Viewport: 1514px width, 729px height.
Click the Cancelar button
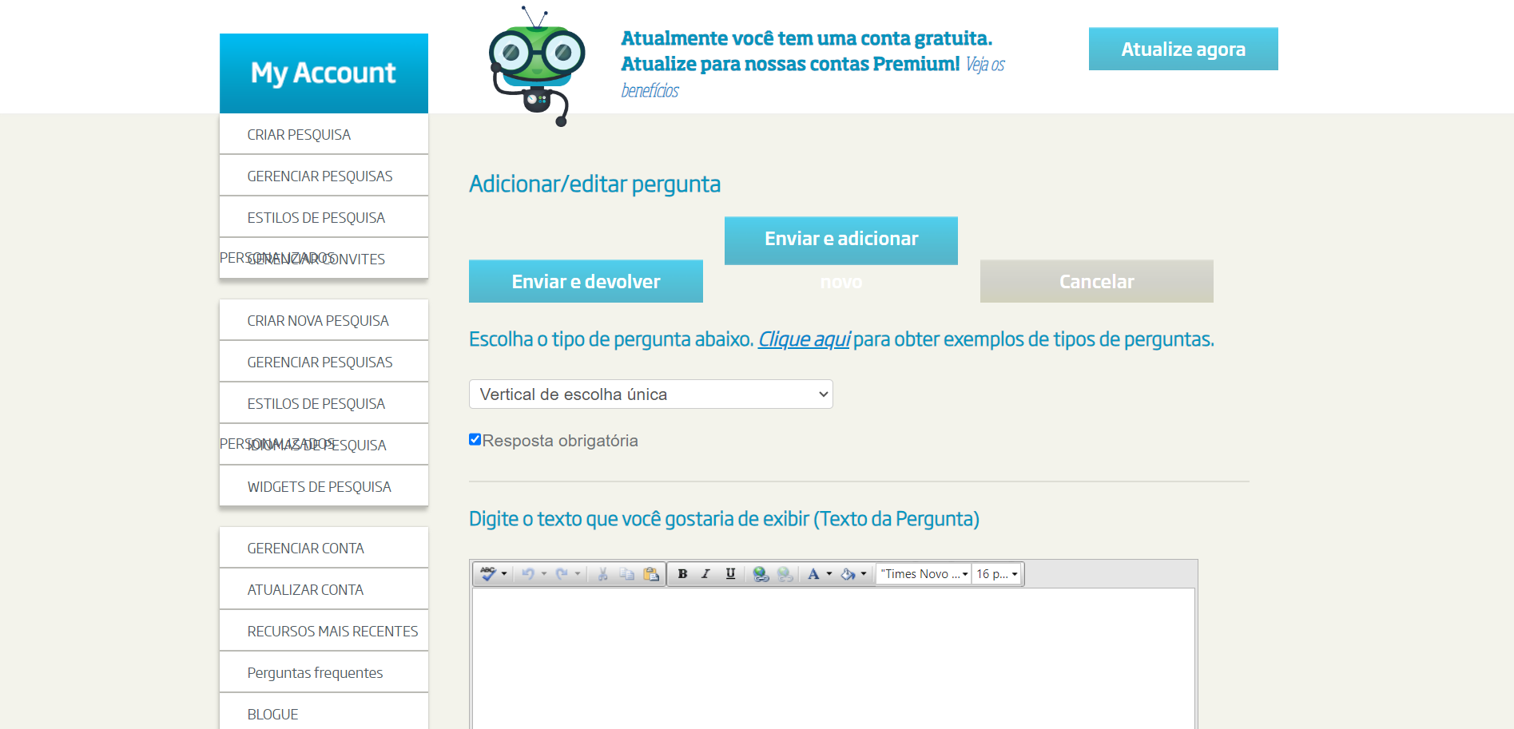coord(1097,281)
